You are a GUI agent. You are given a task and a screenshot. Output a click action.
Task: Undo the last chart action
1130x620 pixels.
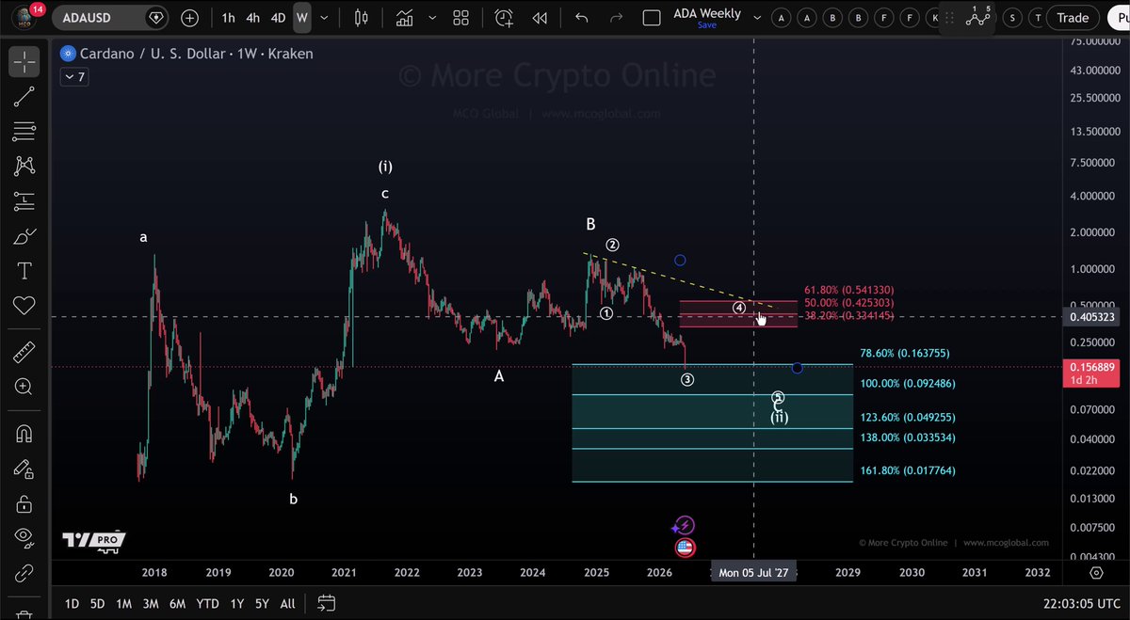coord(581,17)
